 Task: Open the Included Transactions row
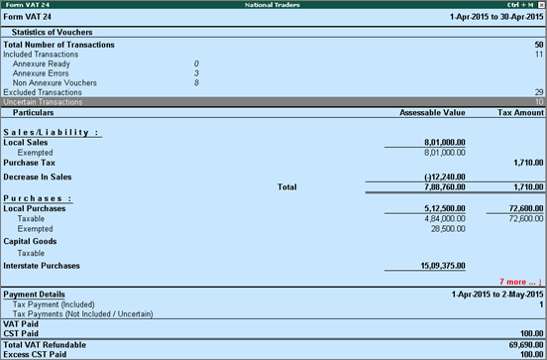[x=273, y=55]
